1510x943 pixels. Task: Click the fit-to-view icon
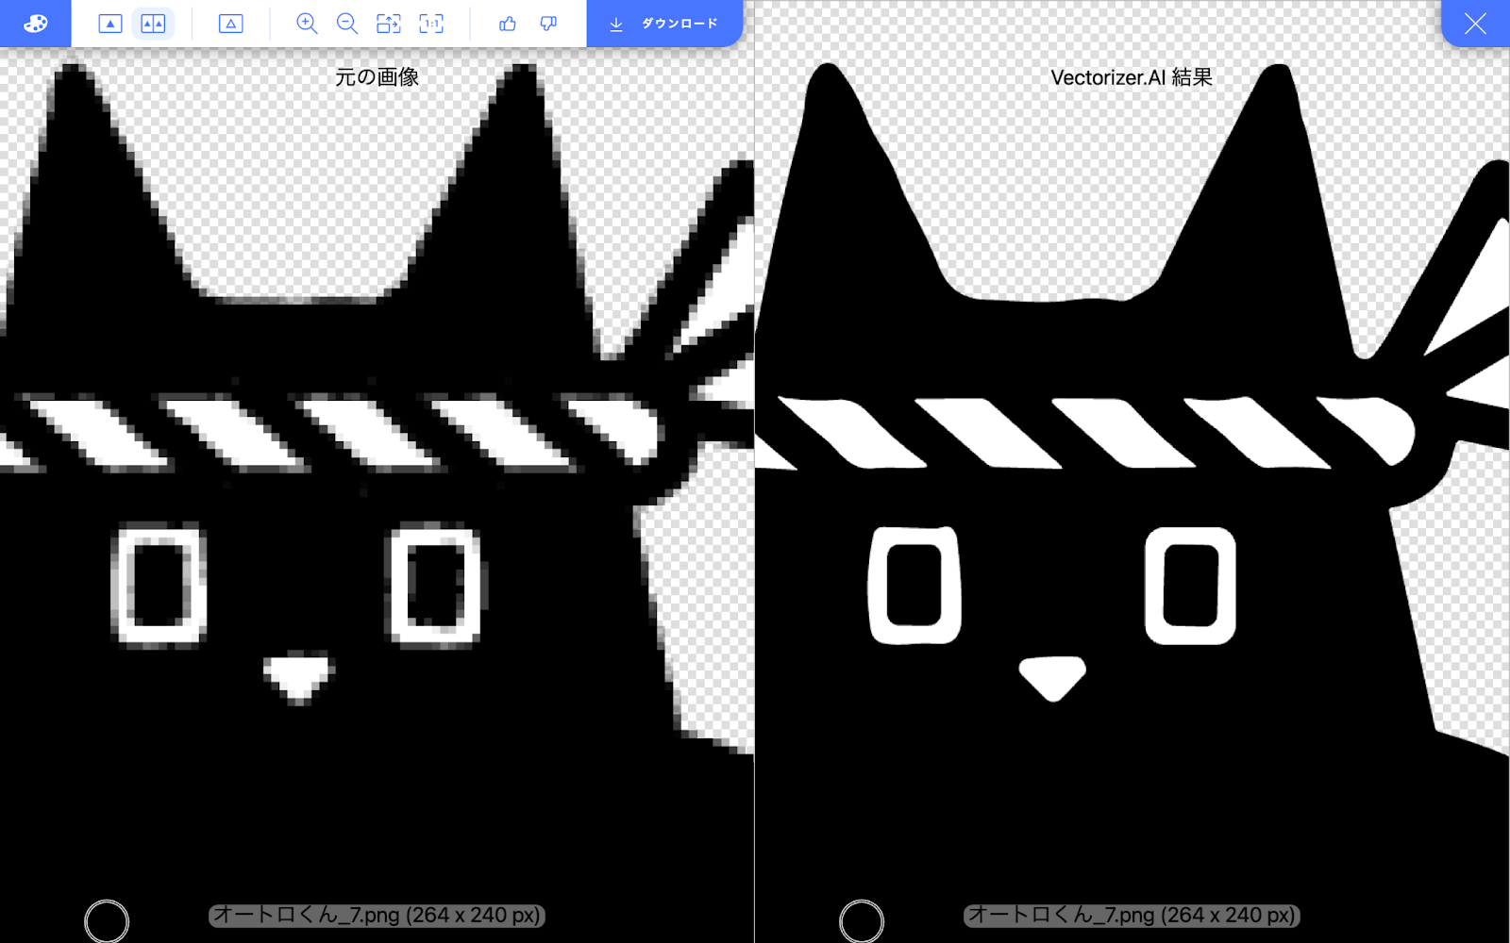[x=389, y=24]
